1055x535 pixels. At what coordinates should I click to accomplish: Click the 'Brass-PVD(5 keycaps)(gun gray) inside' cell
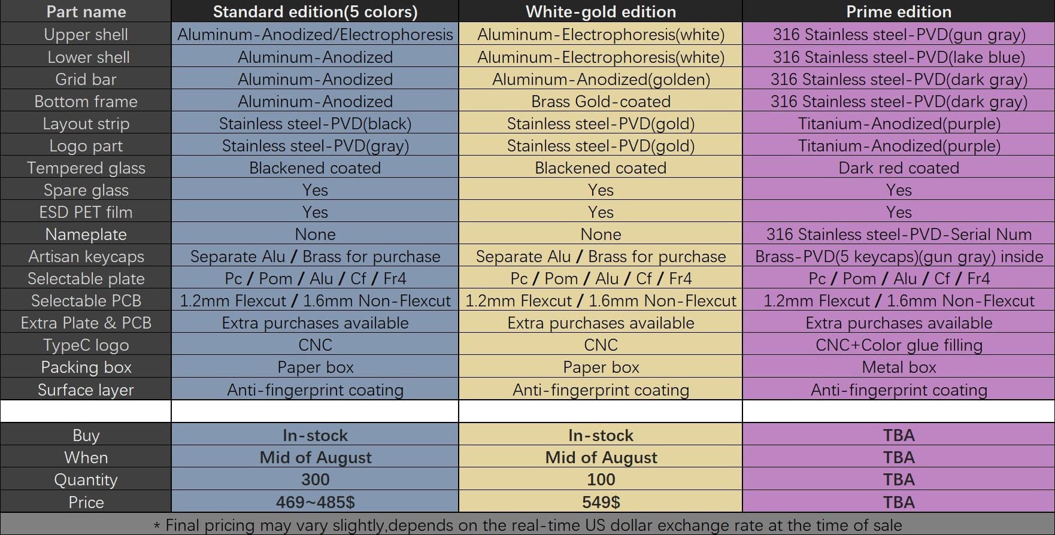[898, 256]
